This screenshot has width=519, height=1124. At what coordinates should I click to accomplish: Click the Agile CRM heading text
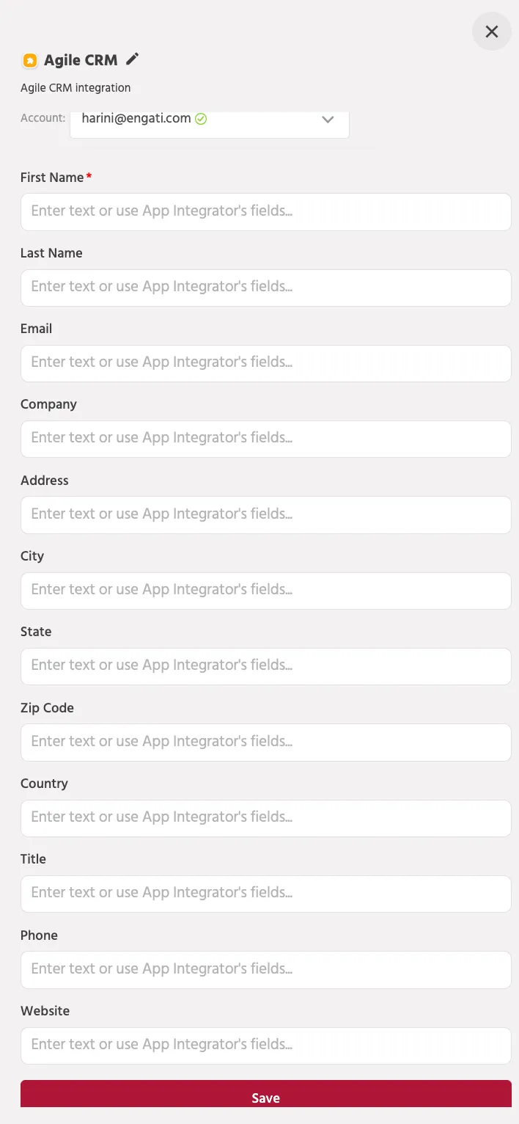pos(81,60)
